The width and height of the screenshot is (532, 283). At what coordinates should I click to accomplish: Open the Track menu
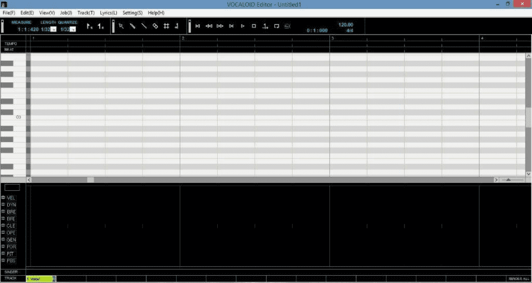86,13
